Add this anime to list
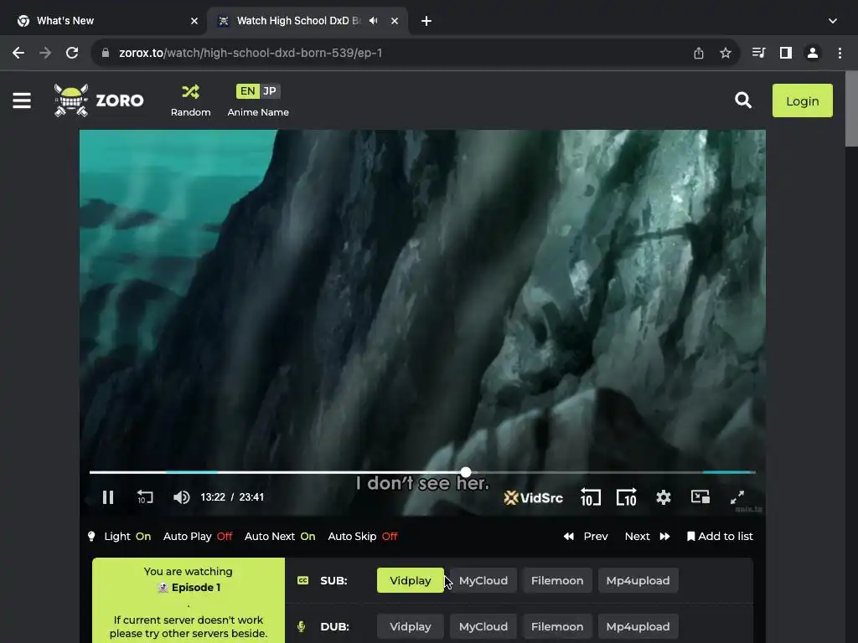This screenshot has width=858, height=643. (x=720, y=537)
